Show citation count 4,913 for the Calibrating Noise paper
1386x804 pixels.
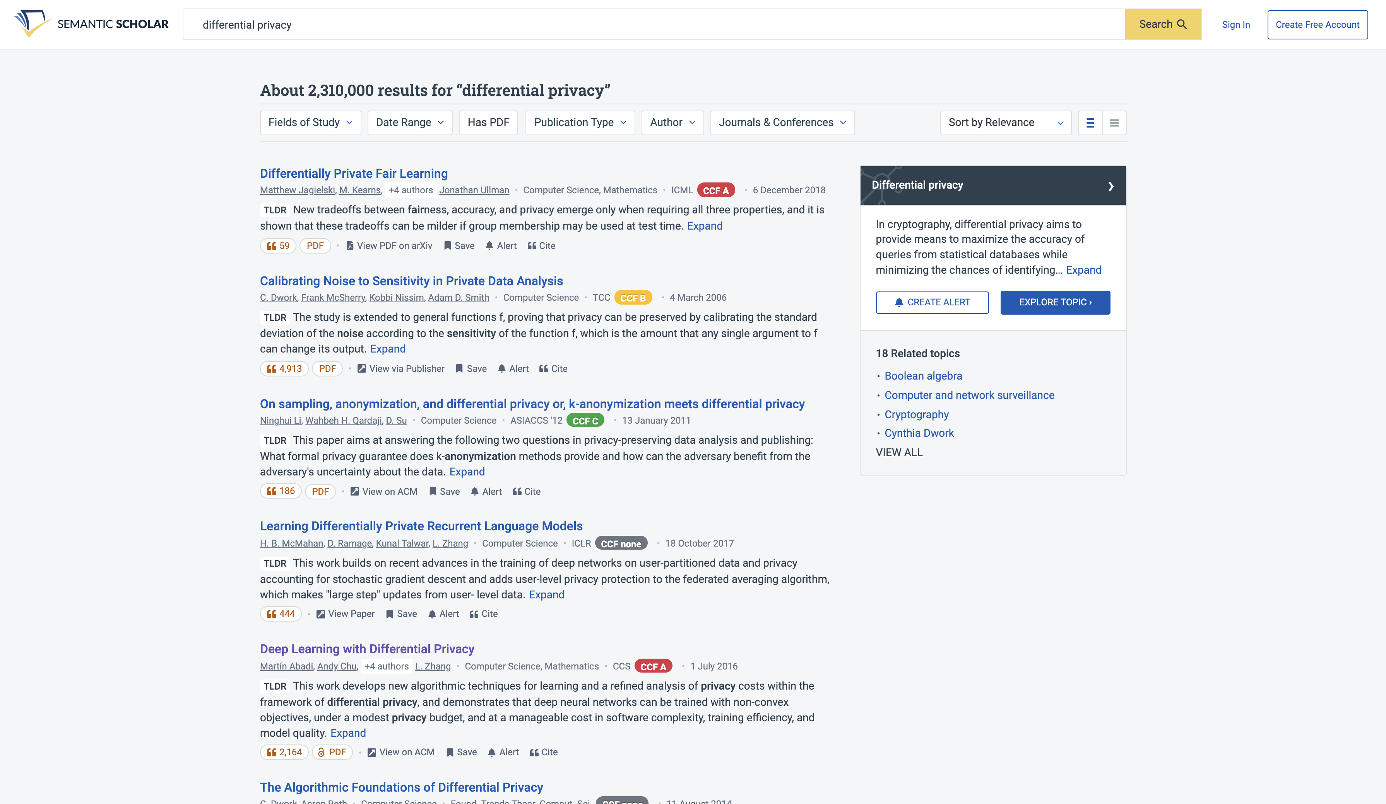tap(284, 369)
